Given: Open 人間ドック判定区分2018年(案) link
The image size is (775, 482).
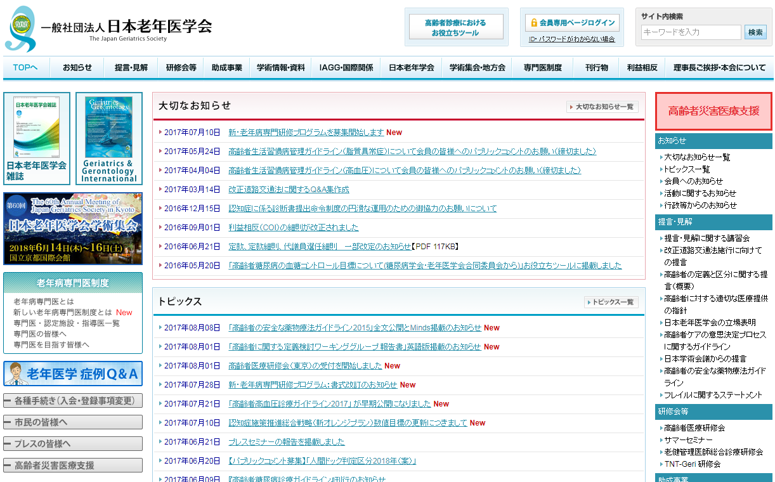Looking at the screenshot, I should [322, 461].
